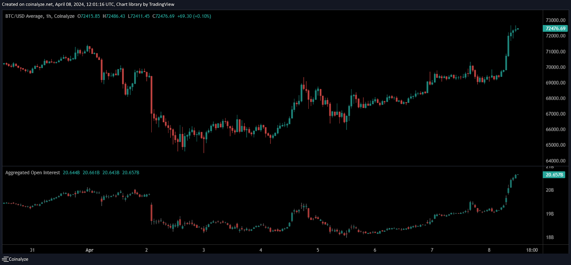The width and height of the screenshot is (571, 265).
Task: Click the 71000.00 price axis label
Action: tap(556, 51)
